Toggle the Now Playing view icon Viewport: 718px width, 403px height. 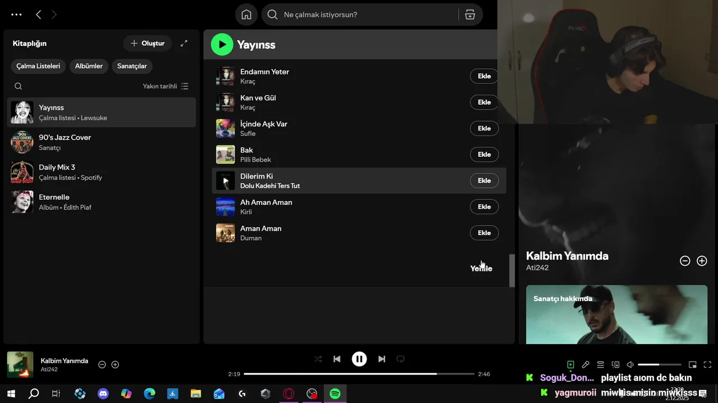click(x=570, y=364)
